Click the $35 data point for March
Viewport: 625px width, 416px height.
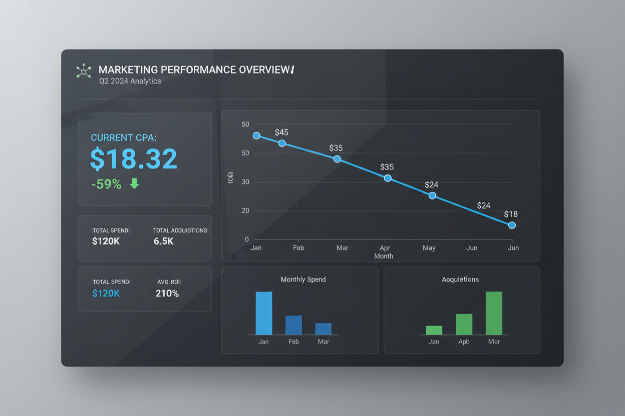(337, 158)
